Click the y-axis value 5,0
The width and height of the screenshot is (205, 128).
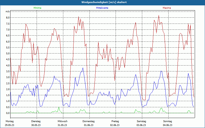point(8,54)
